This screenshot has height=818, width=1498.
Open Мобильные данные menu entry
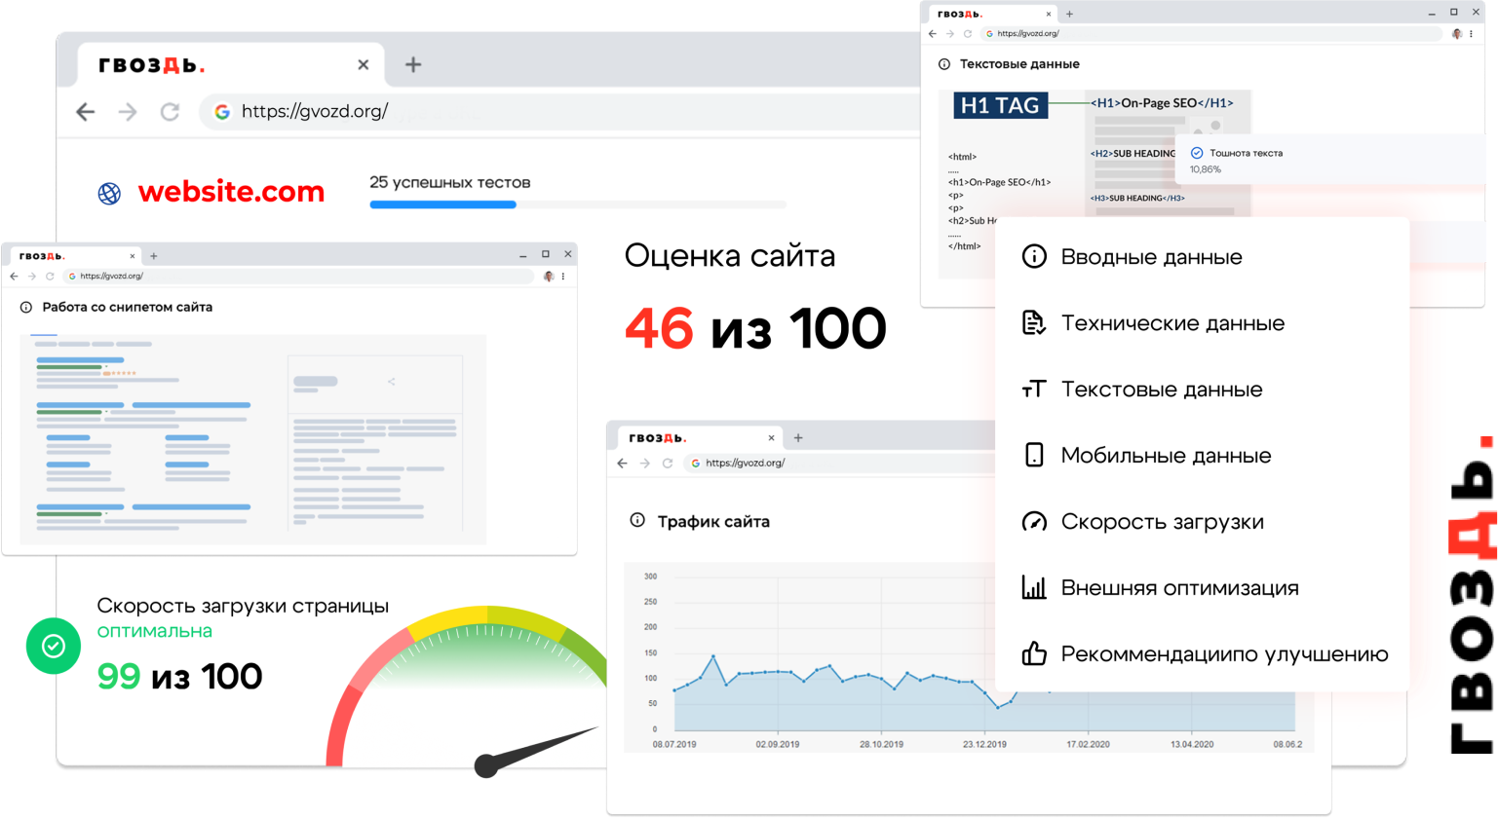pyautogui.click(x=1166, y=456)
